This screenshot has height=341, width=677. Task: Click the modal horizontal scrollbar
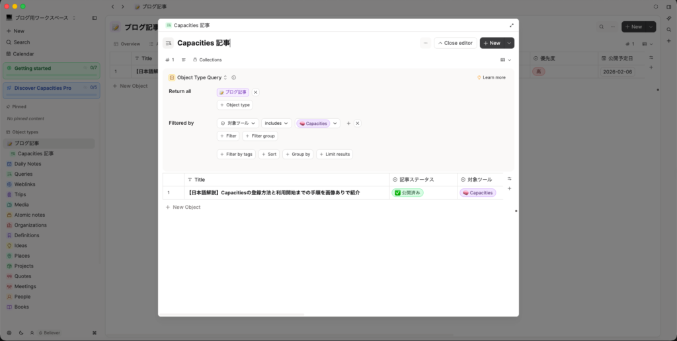tap(232, 315)
